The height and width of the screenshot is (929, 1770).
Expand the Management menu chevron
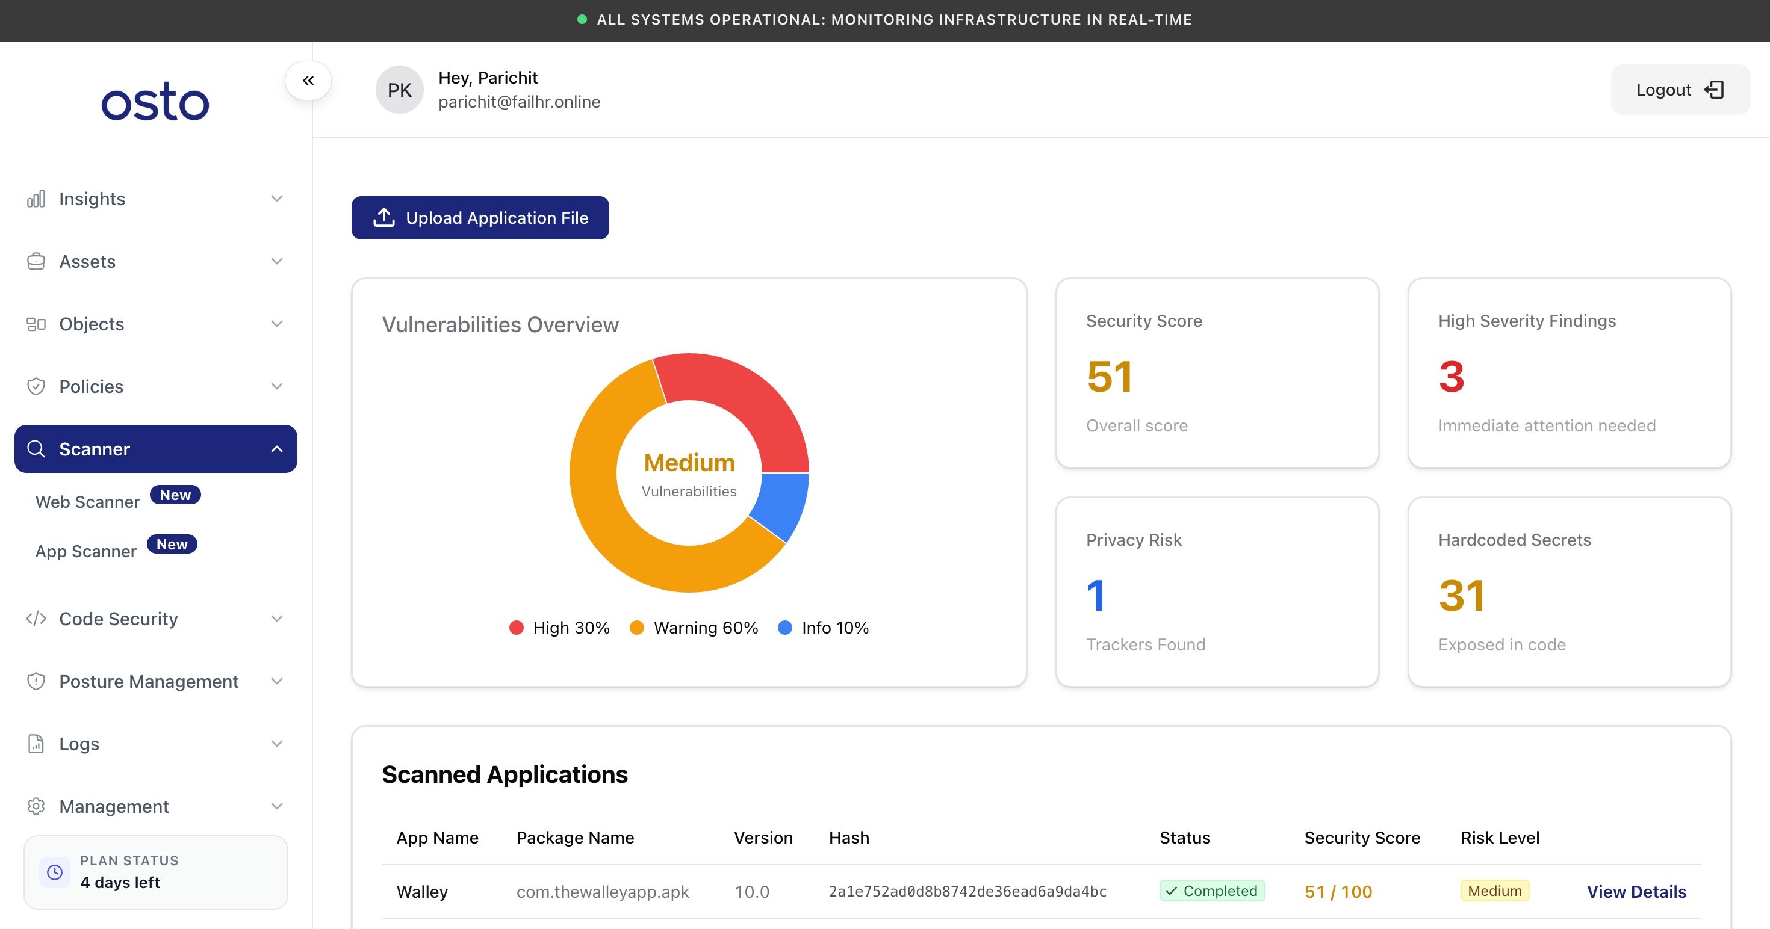click(x=277, y=806)
